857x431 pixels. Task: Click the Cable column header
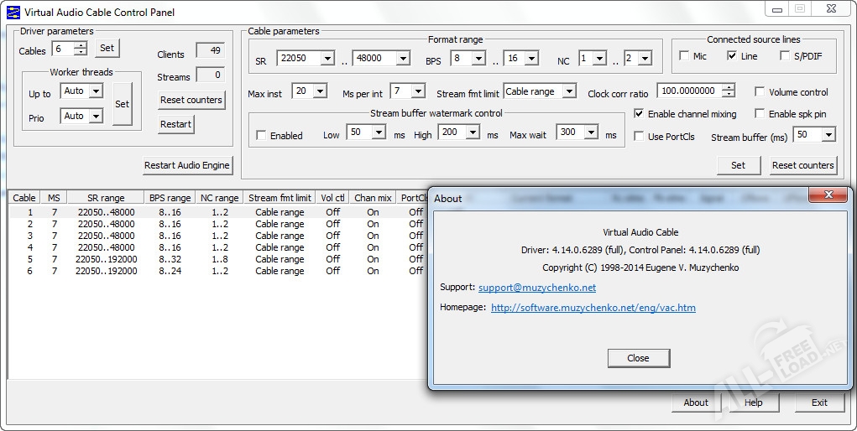point(24,198)
